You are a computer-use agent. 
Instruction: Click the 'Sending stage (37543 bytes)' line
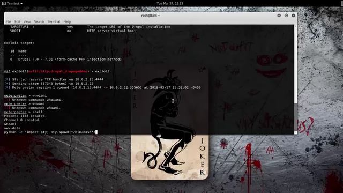click(49, 84)
